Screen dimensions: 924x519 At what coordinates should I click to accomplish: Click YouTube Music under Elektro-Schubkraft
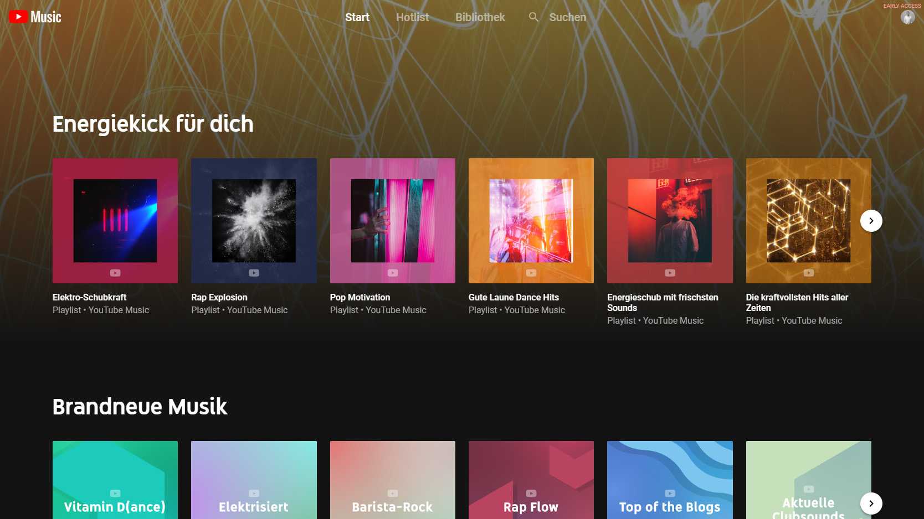tap(119, 310)
